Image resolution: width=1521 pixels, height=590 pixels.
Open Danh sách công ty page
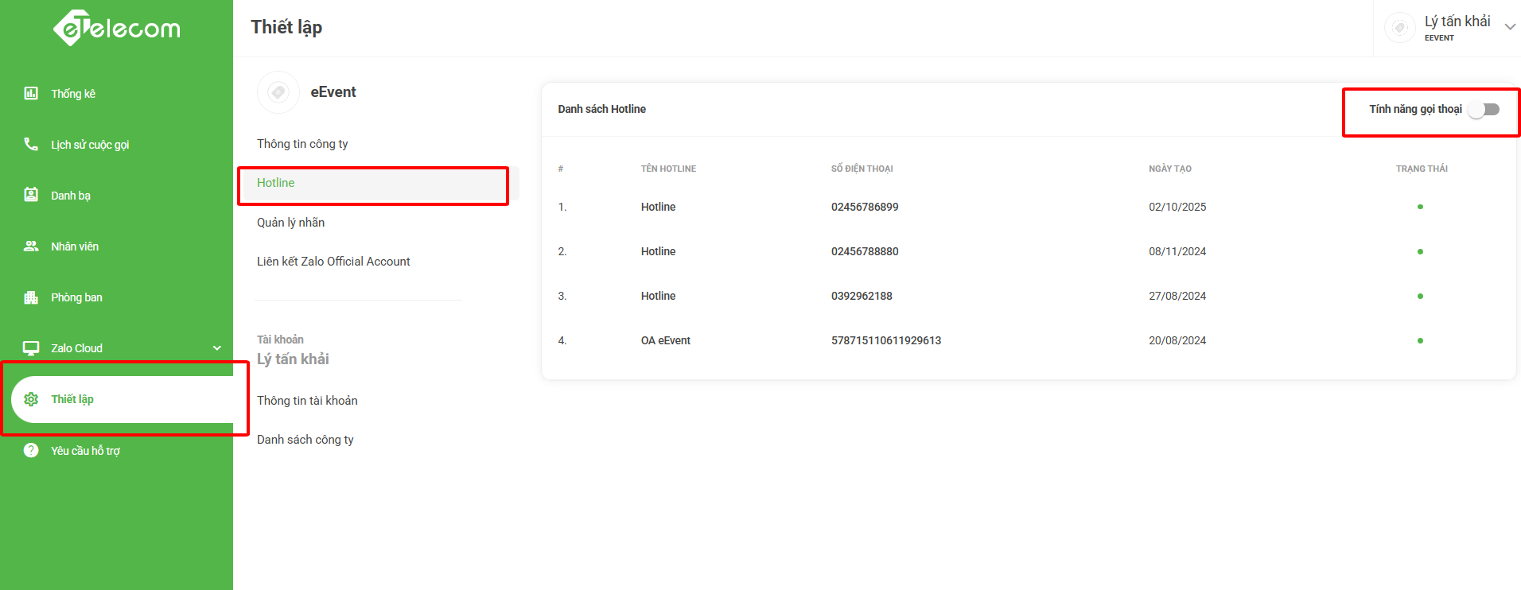(305, 440)
